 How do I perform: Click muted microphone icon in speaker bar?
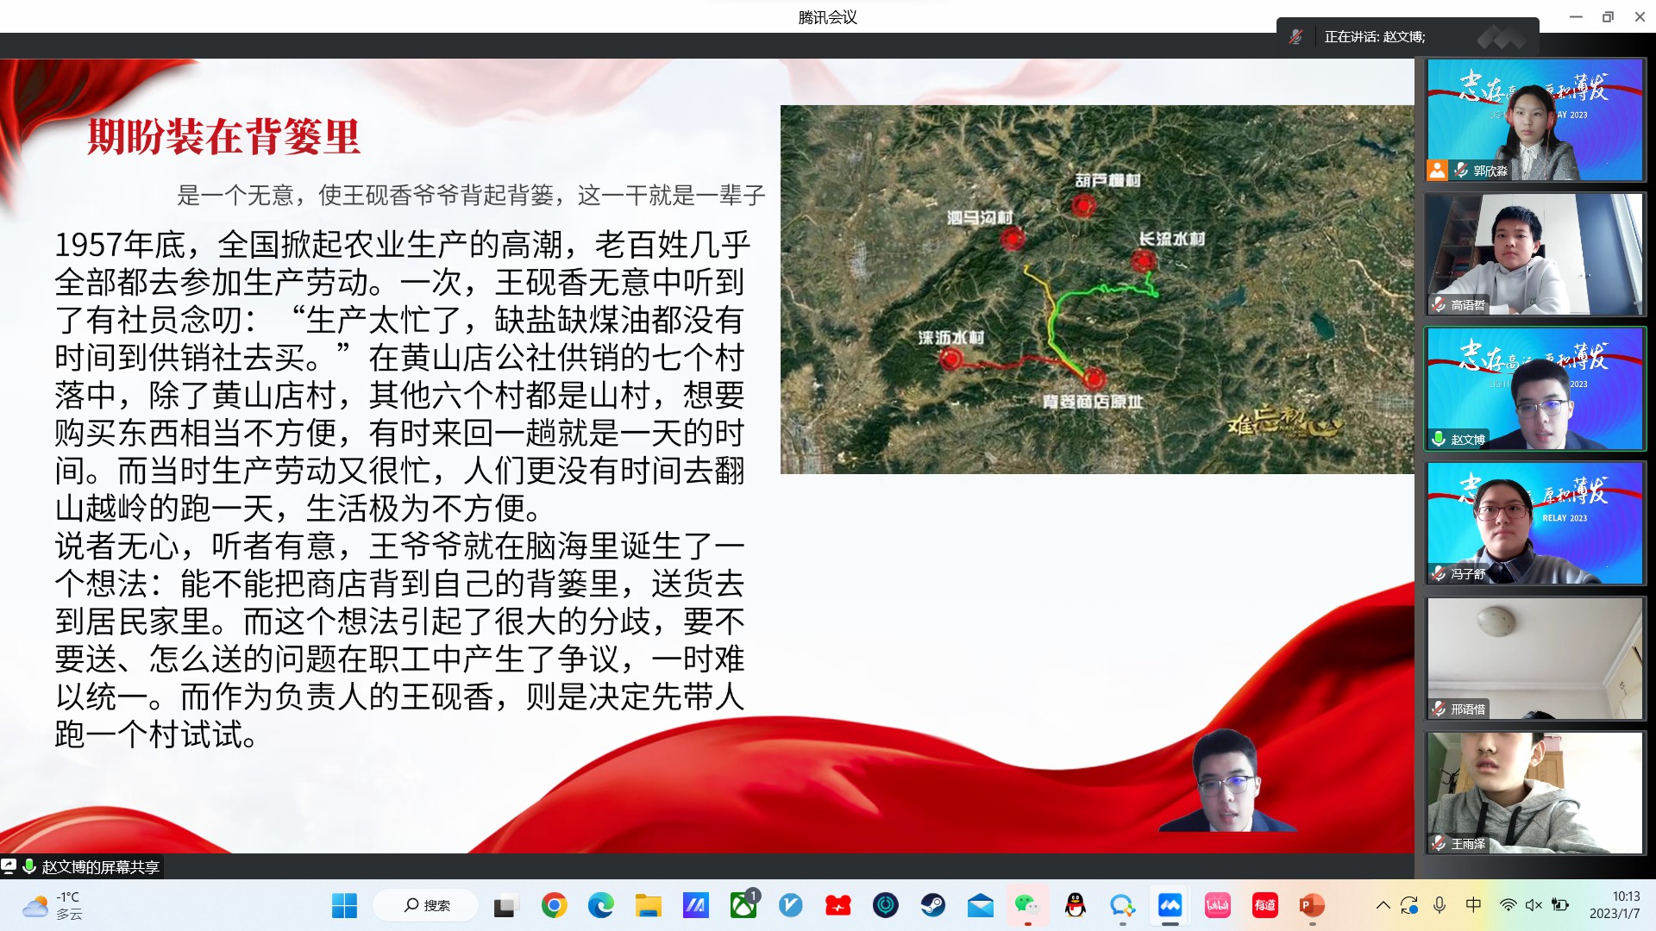(x=1295, y=37)
